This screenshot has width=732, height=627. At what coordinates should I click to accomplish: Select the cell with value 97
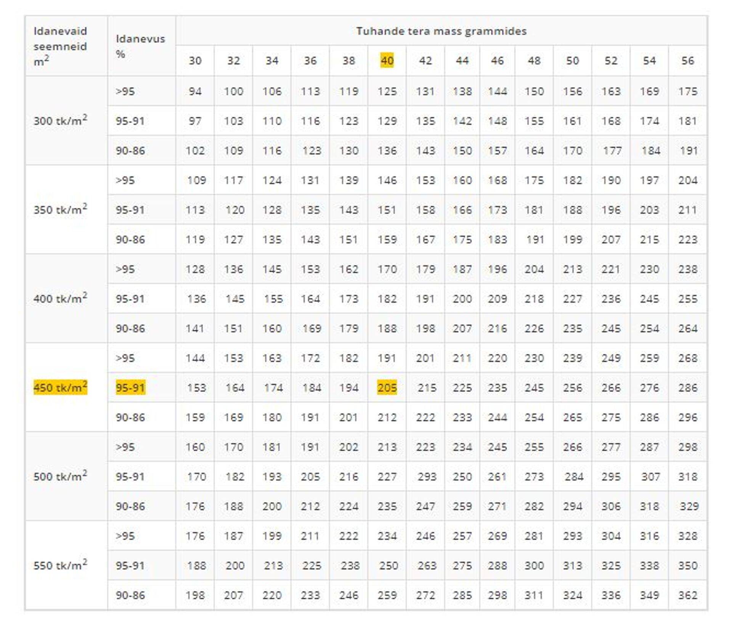click(195, 121)
